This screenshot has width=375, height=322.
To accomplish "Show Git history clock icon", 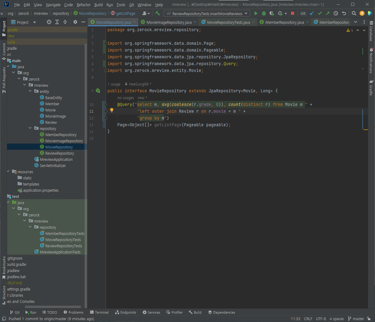I will [x=336, y=13].
